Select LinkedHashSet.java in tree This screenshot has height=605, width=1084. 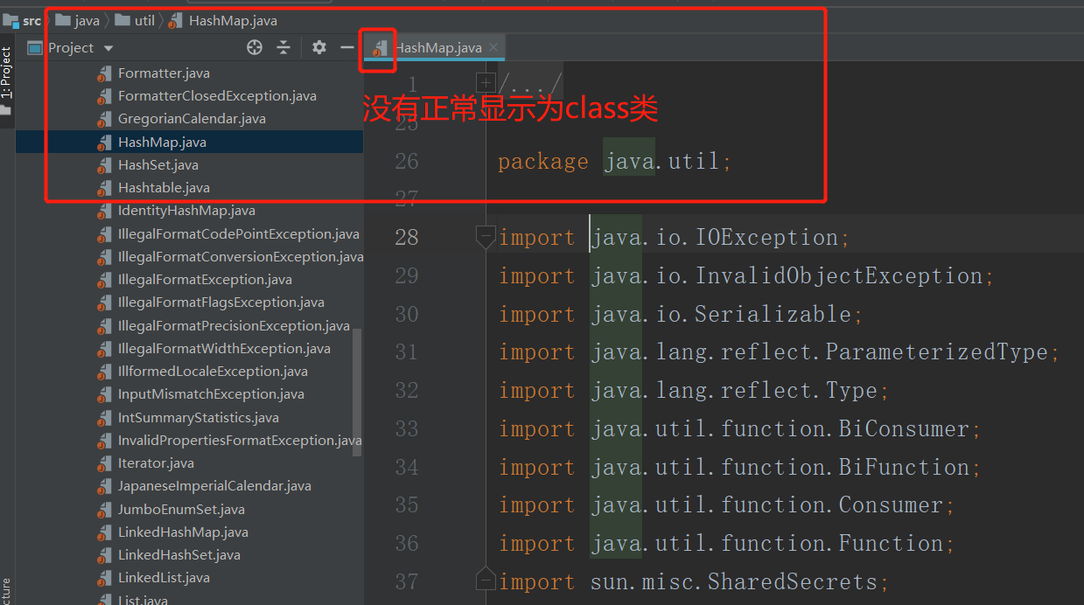click(179, 555)
